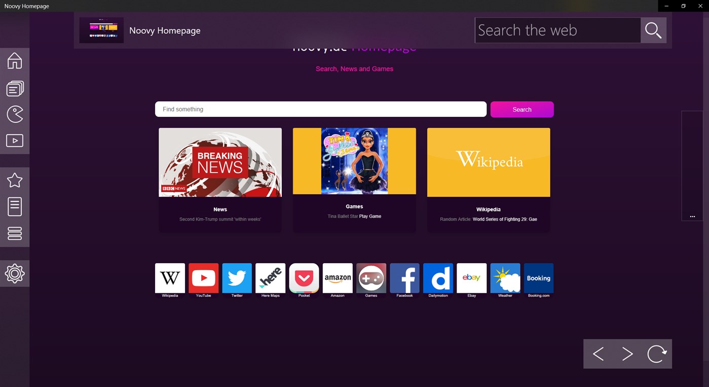Open the ellipsis more options menu
The width and height of the screenshot is (709, 387).
pos(692,216)
